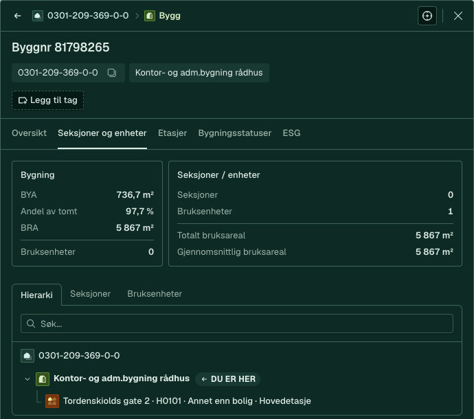Switch to the Etasjer tab
The image size is (474, 419).
(x=172, y=133)
